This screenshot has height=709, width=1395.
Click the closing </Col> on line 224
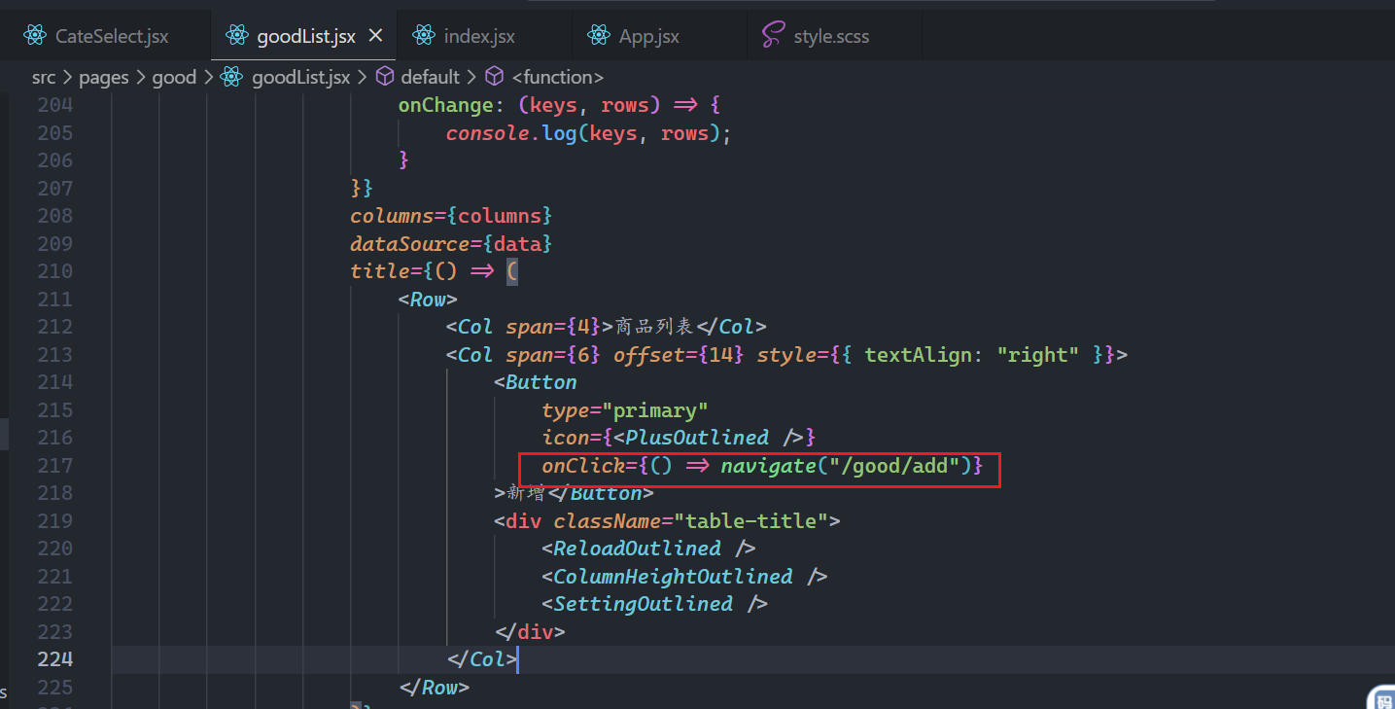pyautogui.click(x=482, y=659)
